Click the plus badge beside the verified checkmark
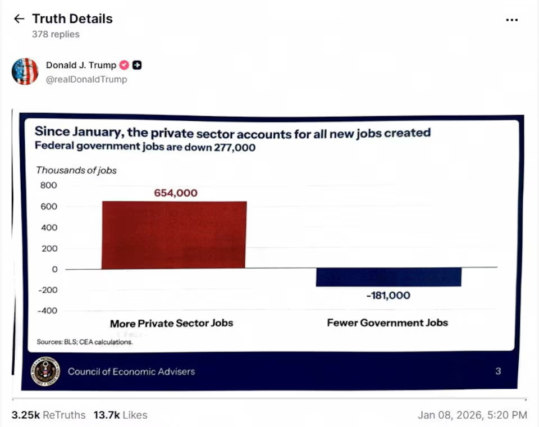 point(136,65)
